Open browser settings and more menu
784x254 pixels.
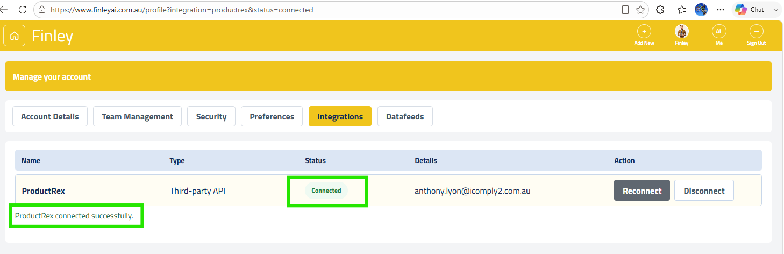click(721, 10)
